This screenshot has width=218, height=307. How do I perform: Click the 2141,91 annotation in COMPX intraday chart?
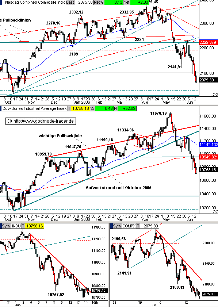[125, 273]
